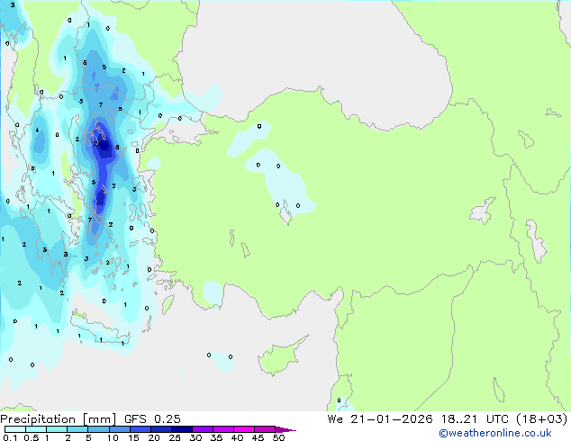Click the 'GFS 0.25' model label
The height and width of the screenshot is (441, 571).
(x=152, y=419)
